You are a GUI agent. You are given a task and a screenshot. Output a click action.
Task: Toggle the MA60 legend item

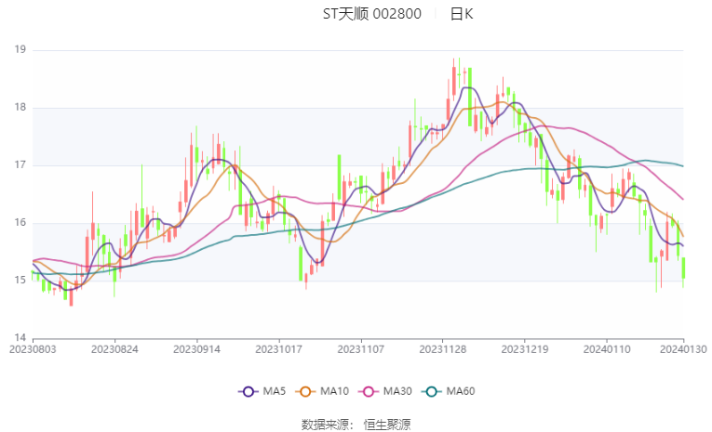(x=449, y=391)
